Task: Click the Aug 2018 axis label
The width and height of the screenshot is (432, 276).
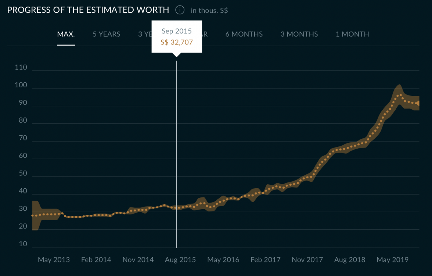Action: click(x=350, y=260)
